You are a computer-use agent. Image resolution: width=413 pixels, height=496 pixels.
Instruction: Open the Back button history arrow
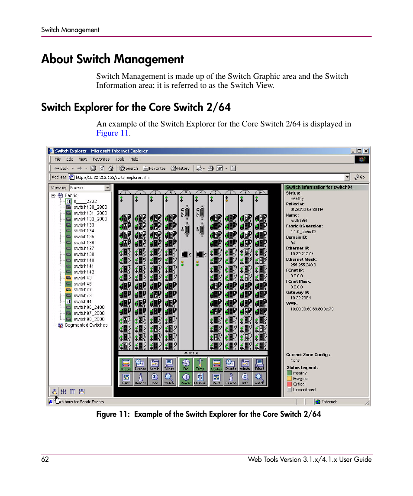73,168
